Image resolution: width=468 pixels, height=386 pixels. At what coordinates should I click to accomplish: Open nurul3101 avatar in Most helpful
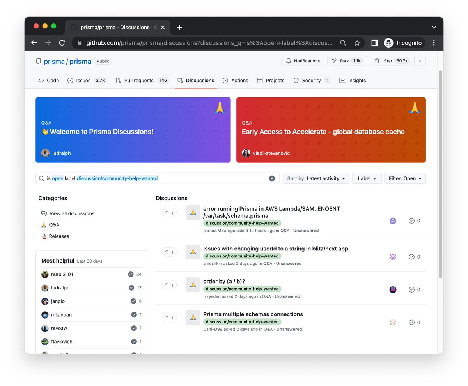click(x=45, y=274)
